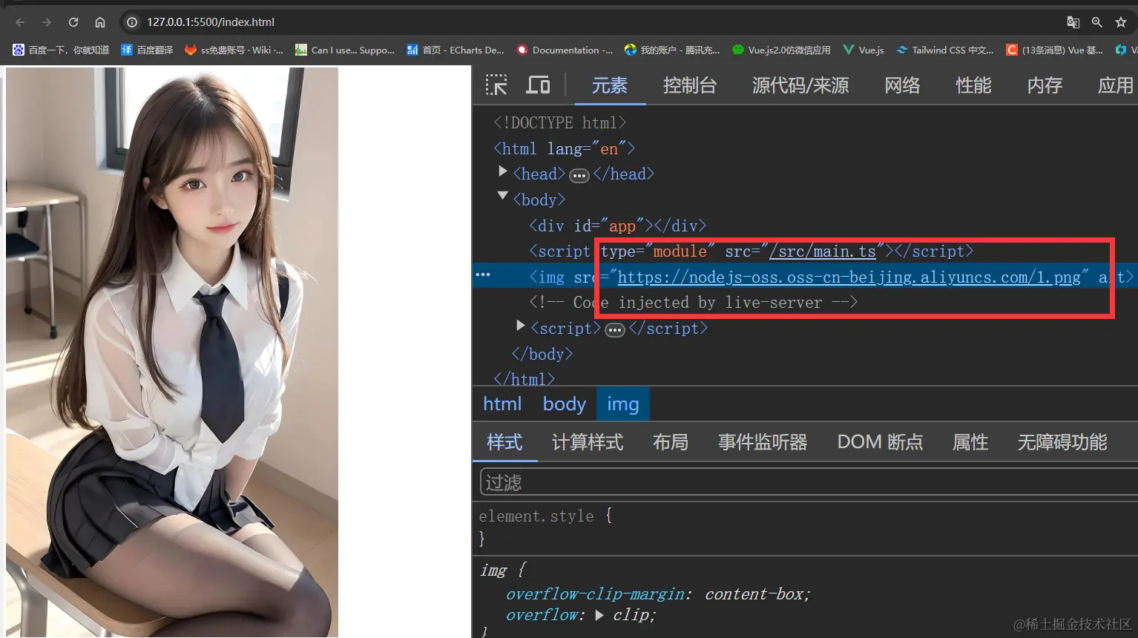This screenshot has height=638, width=1138.
Task: Open the Tailwind CSS 中文 bookmark
Action: tap(945, 50)
